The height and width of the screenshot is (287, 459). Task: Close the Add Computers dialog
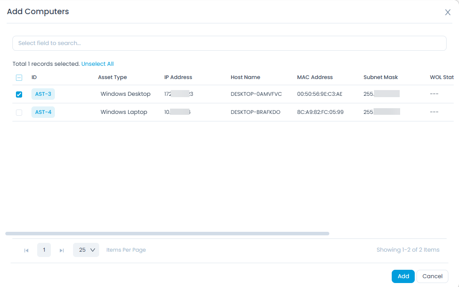(447, 12)
